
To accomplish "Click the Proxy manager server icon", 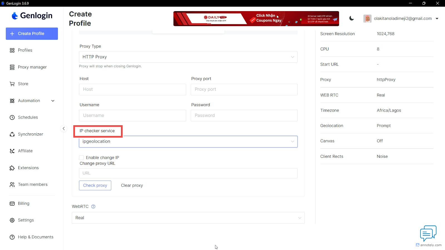I will pyautogui.click(x=12, y=67).
